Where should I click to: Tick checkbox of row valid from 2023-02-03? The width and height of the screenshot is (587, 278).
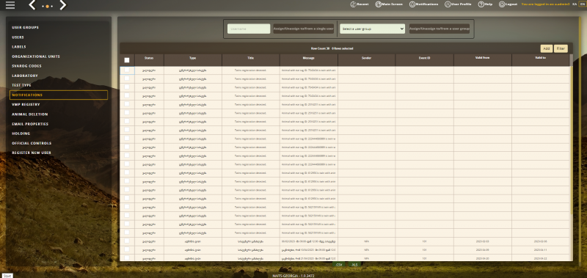point(127,241)
